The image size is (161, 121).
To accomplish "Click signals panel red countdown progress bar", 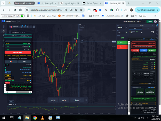I will click(x=144, y=45).
